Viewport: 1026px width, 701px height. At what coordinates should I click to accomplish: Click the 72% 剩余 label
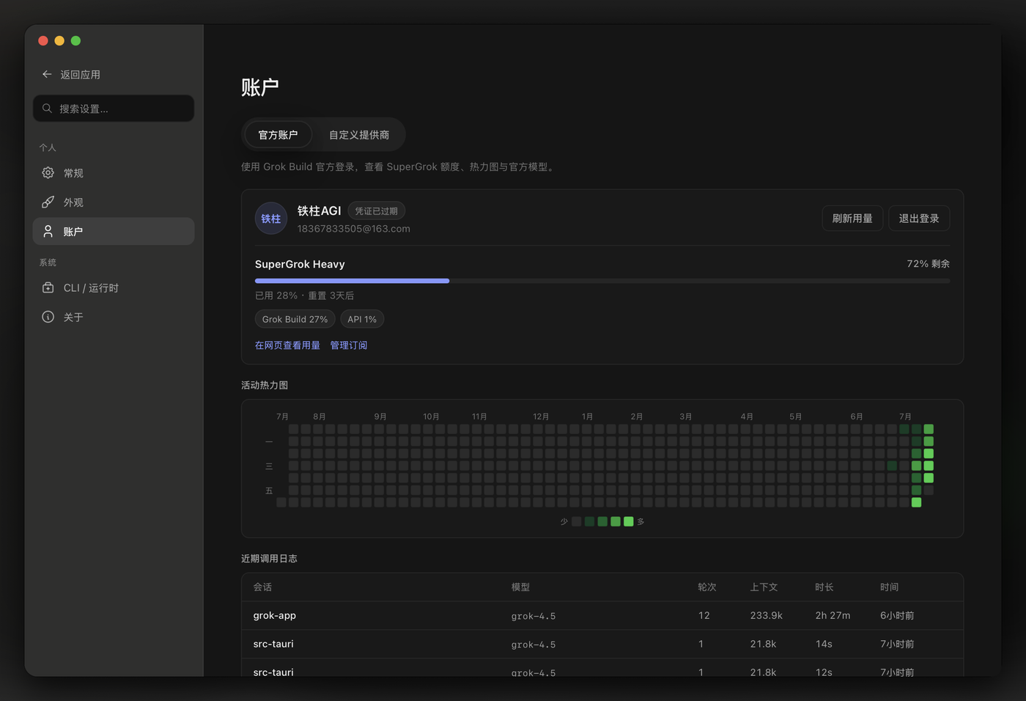(x=928, y=264)
